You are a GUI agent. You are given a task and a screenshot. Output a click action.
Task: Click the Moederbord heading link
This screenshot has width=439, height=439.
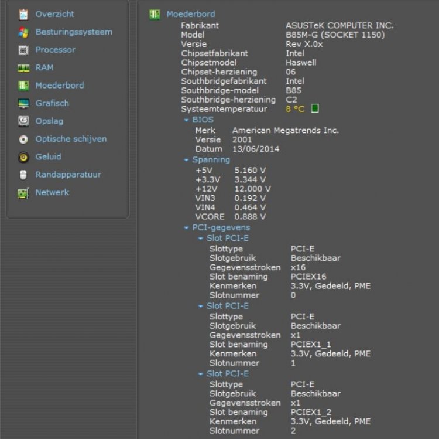click(190, 14)
